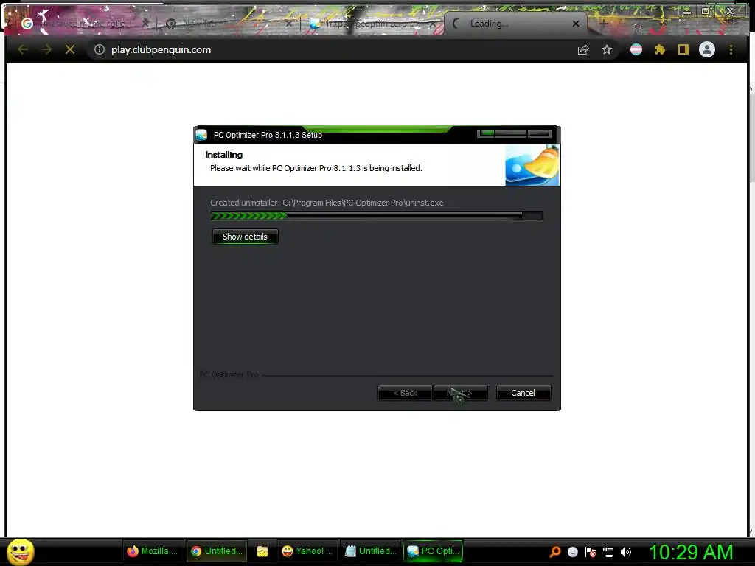The width and height of the screenshot is (755, 566).
Task: Open the smiley face Start button
Action: 21,551
